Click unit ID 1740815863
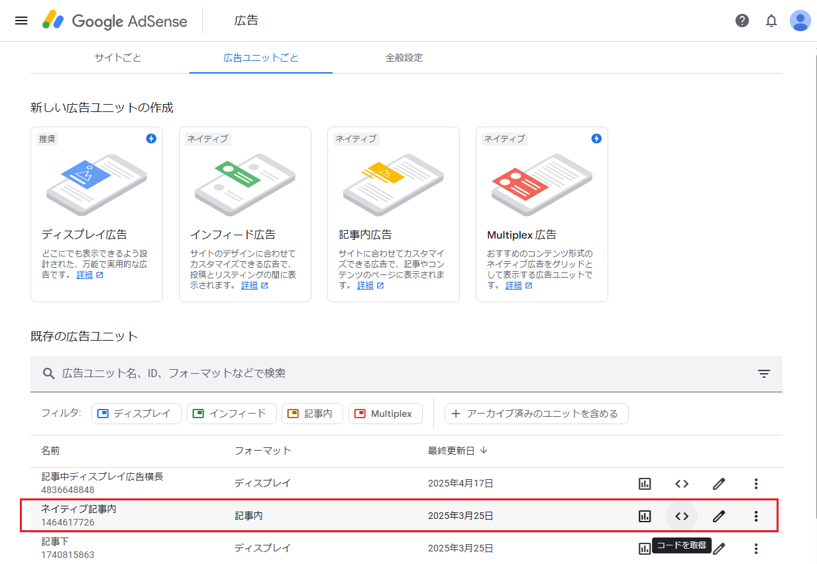Viewport: 817px width, 564px height. tap(68, 555)
